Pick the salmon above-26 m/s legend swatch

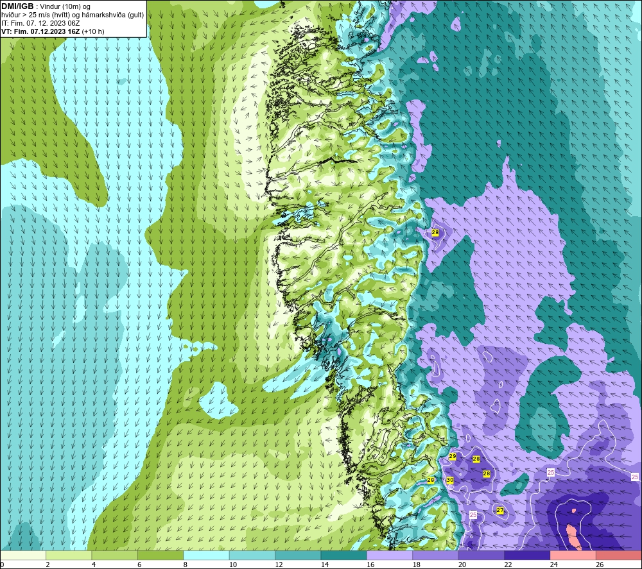[x=619, y=556]
